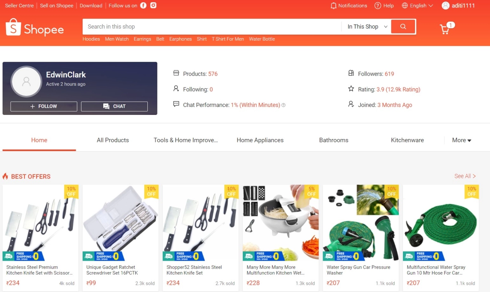Open Shopper52 Stainless Steel Knife Set image

pyautogui.click(x=201, y=223)
